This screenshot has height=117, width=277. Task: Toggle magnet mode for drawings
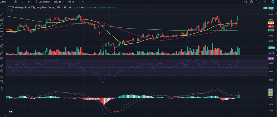2,66
